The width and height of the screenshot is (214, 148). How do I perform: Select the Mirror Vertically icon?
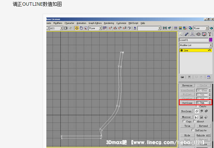point(202,117)
